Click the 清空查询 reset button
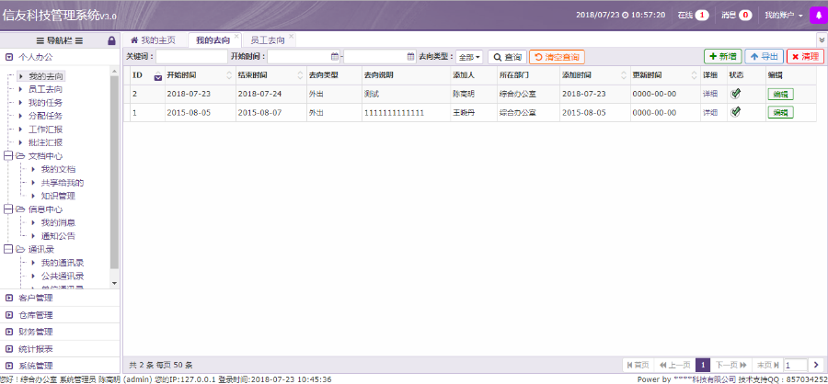Screen dimensions: 828x384 [557, 57]
